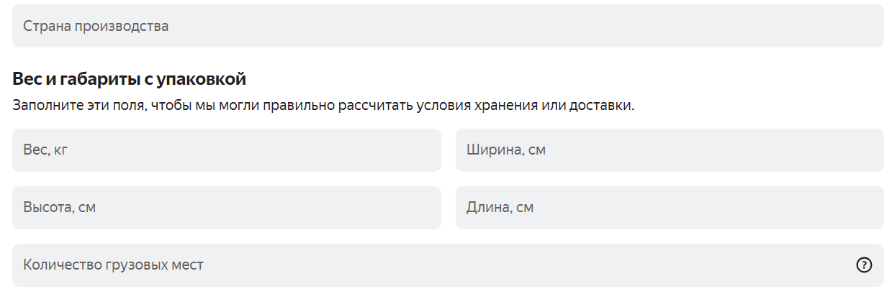Select the Ширина, см input field
The height and width of the screenshot is (294, 892).
click(669, 150)
